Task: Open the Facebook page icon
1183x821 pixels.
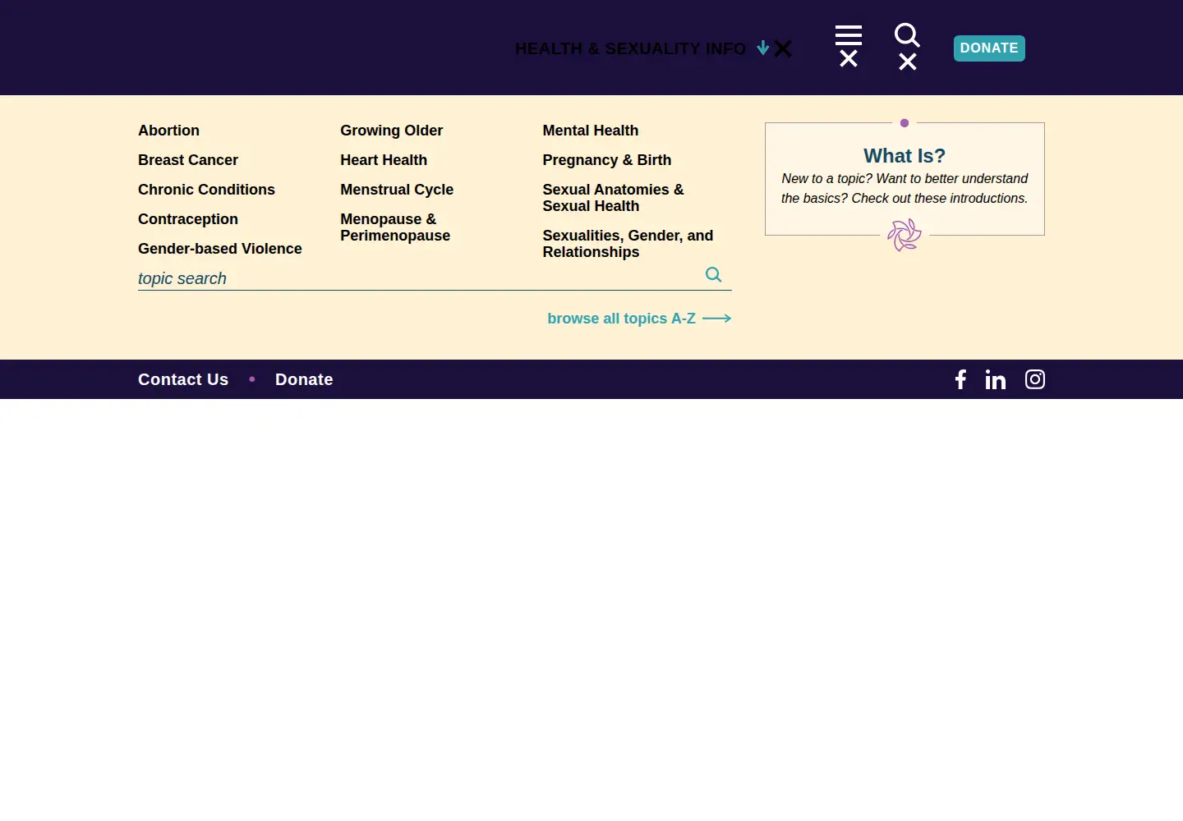Action: pos(960,379)
